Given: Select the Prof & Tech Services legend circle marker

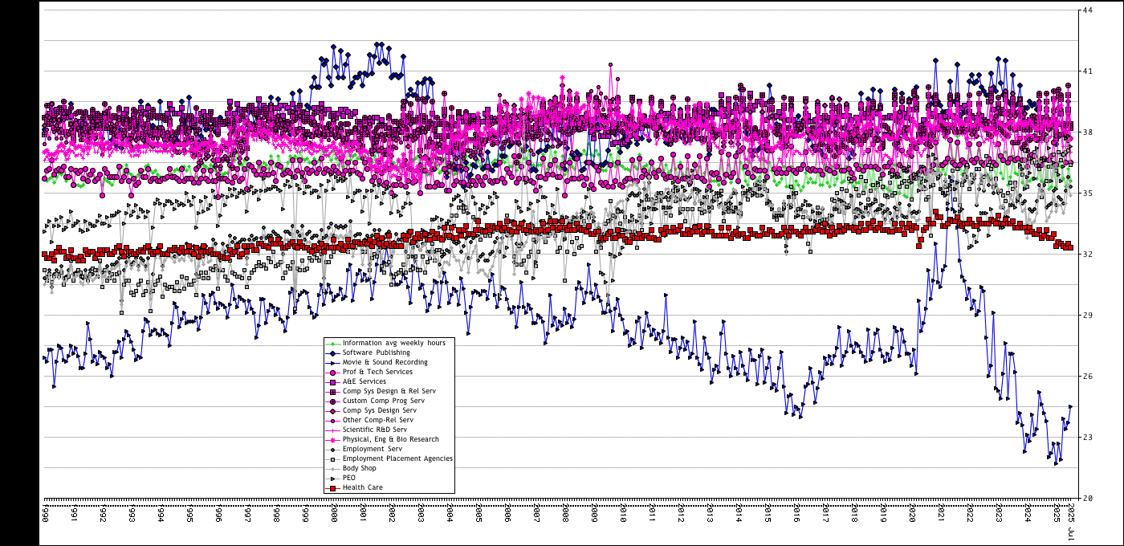Looking at the screenshot, I should pos(332,372).
